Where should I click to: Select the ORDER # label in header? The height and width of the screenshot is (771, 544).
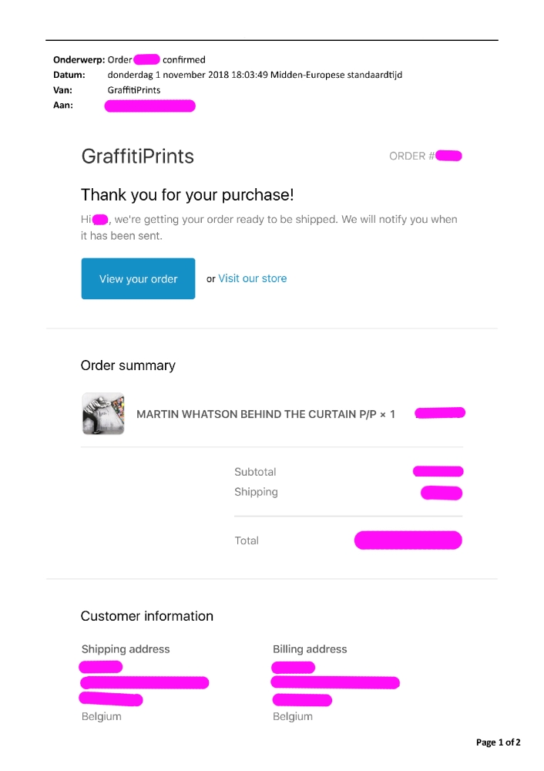(411, 156)
